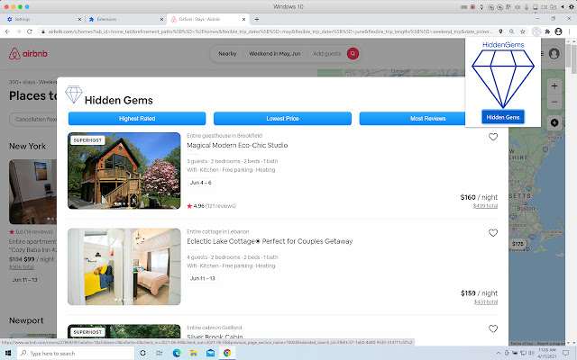Open a new browser tab
This screenshot has width=577, height=360.
pos(256,19)
